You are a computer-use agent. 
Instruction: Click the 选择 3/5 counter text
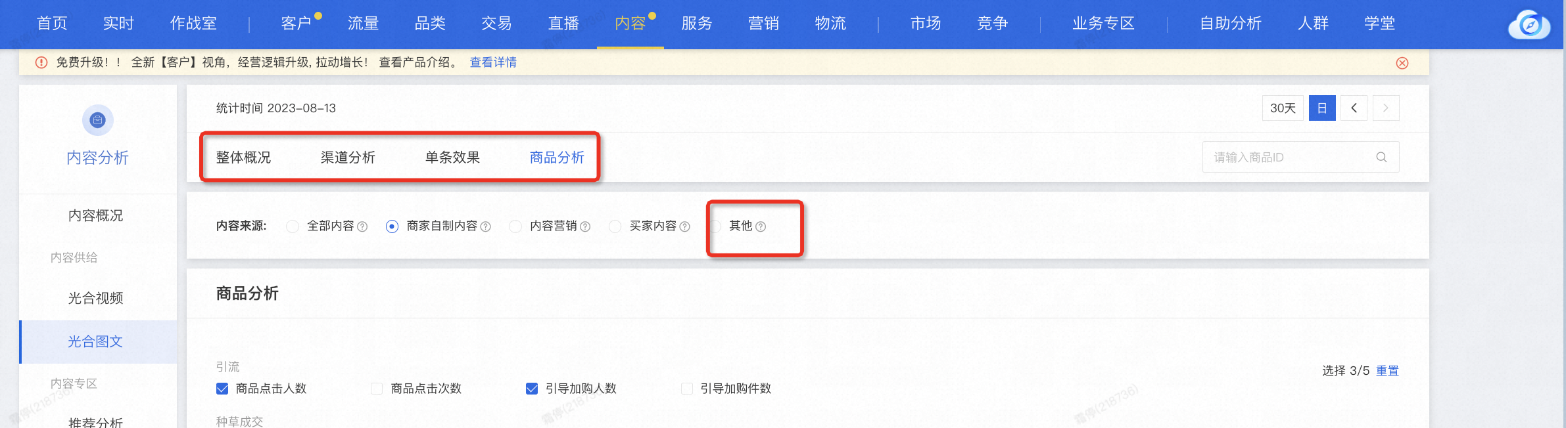1346,371
